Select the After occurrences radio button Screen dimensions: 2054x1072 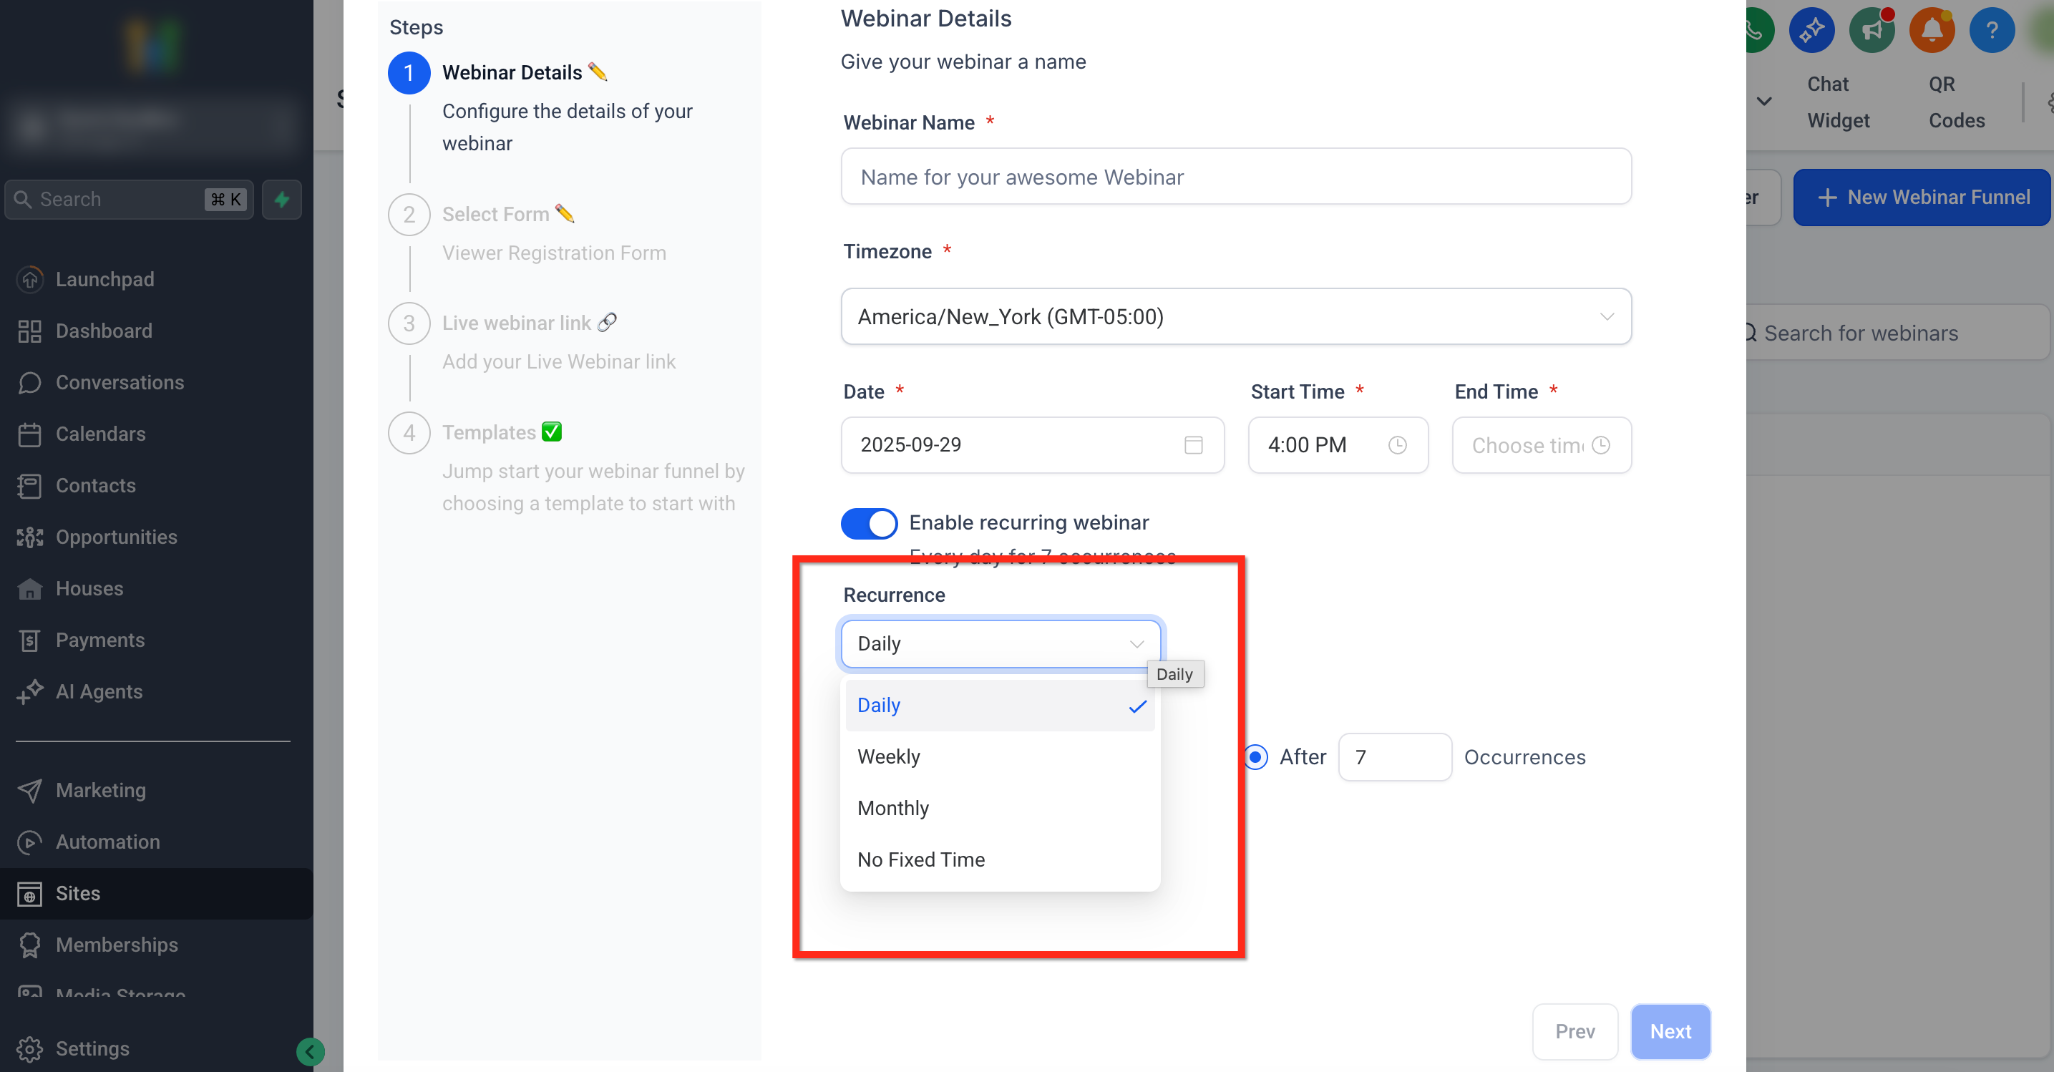[1256, 756]
